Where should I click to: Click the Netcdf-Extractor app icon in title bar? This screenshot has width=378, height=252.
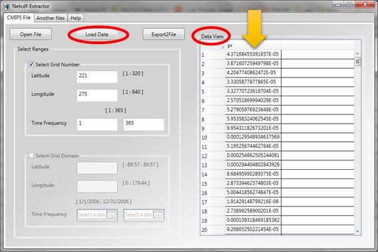coord(7,6)
